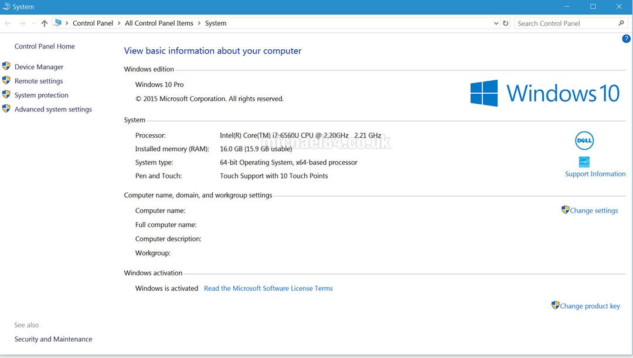This screenshot has height=358, width=633.
Task: Open Remote settings
Action: (x=39, y=81)
